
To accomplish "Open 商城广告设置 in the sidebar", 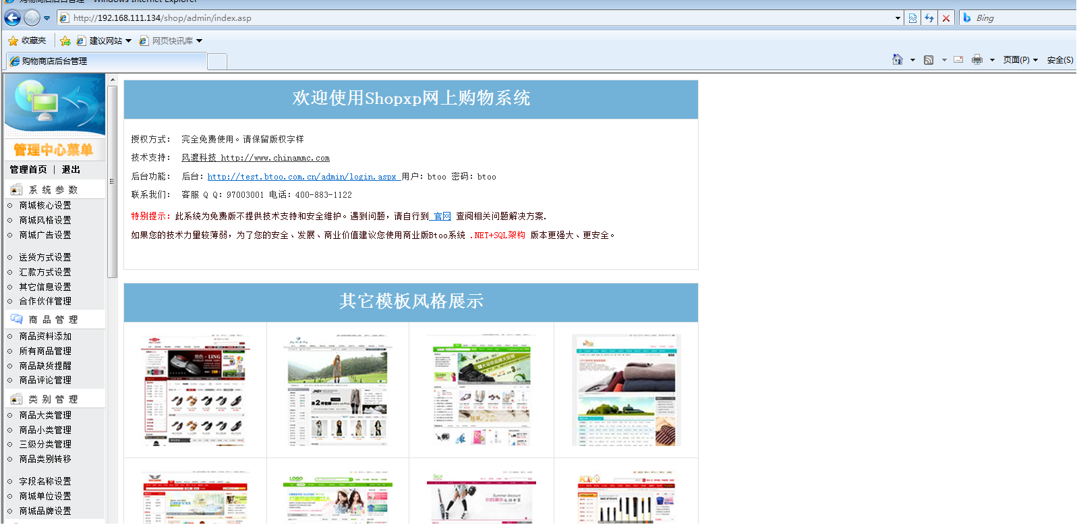I will 45,235.
